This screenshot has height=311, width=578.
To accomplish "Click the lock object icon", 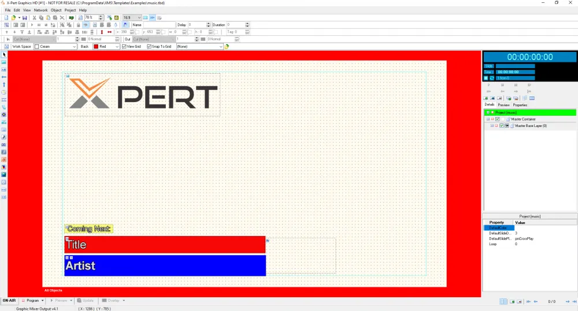I will [78, 25].
